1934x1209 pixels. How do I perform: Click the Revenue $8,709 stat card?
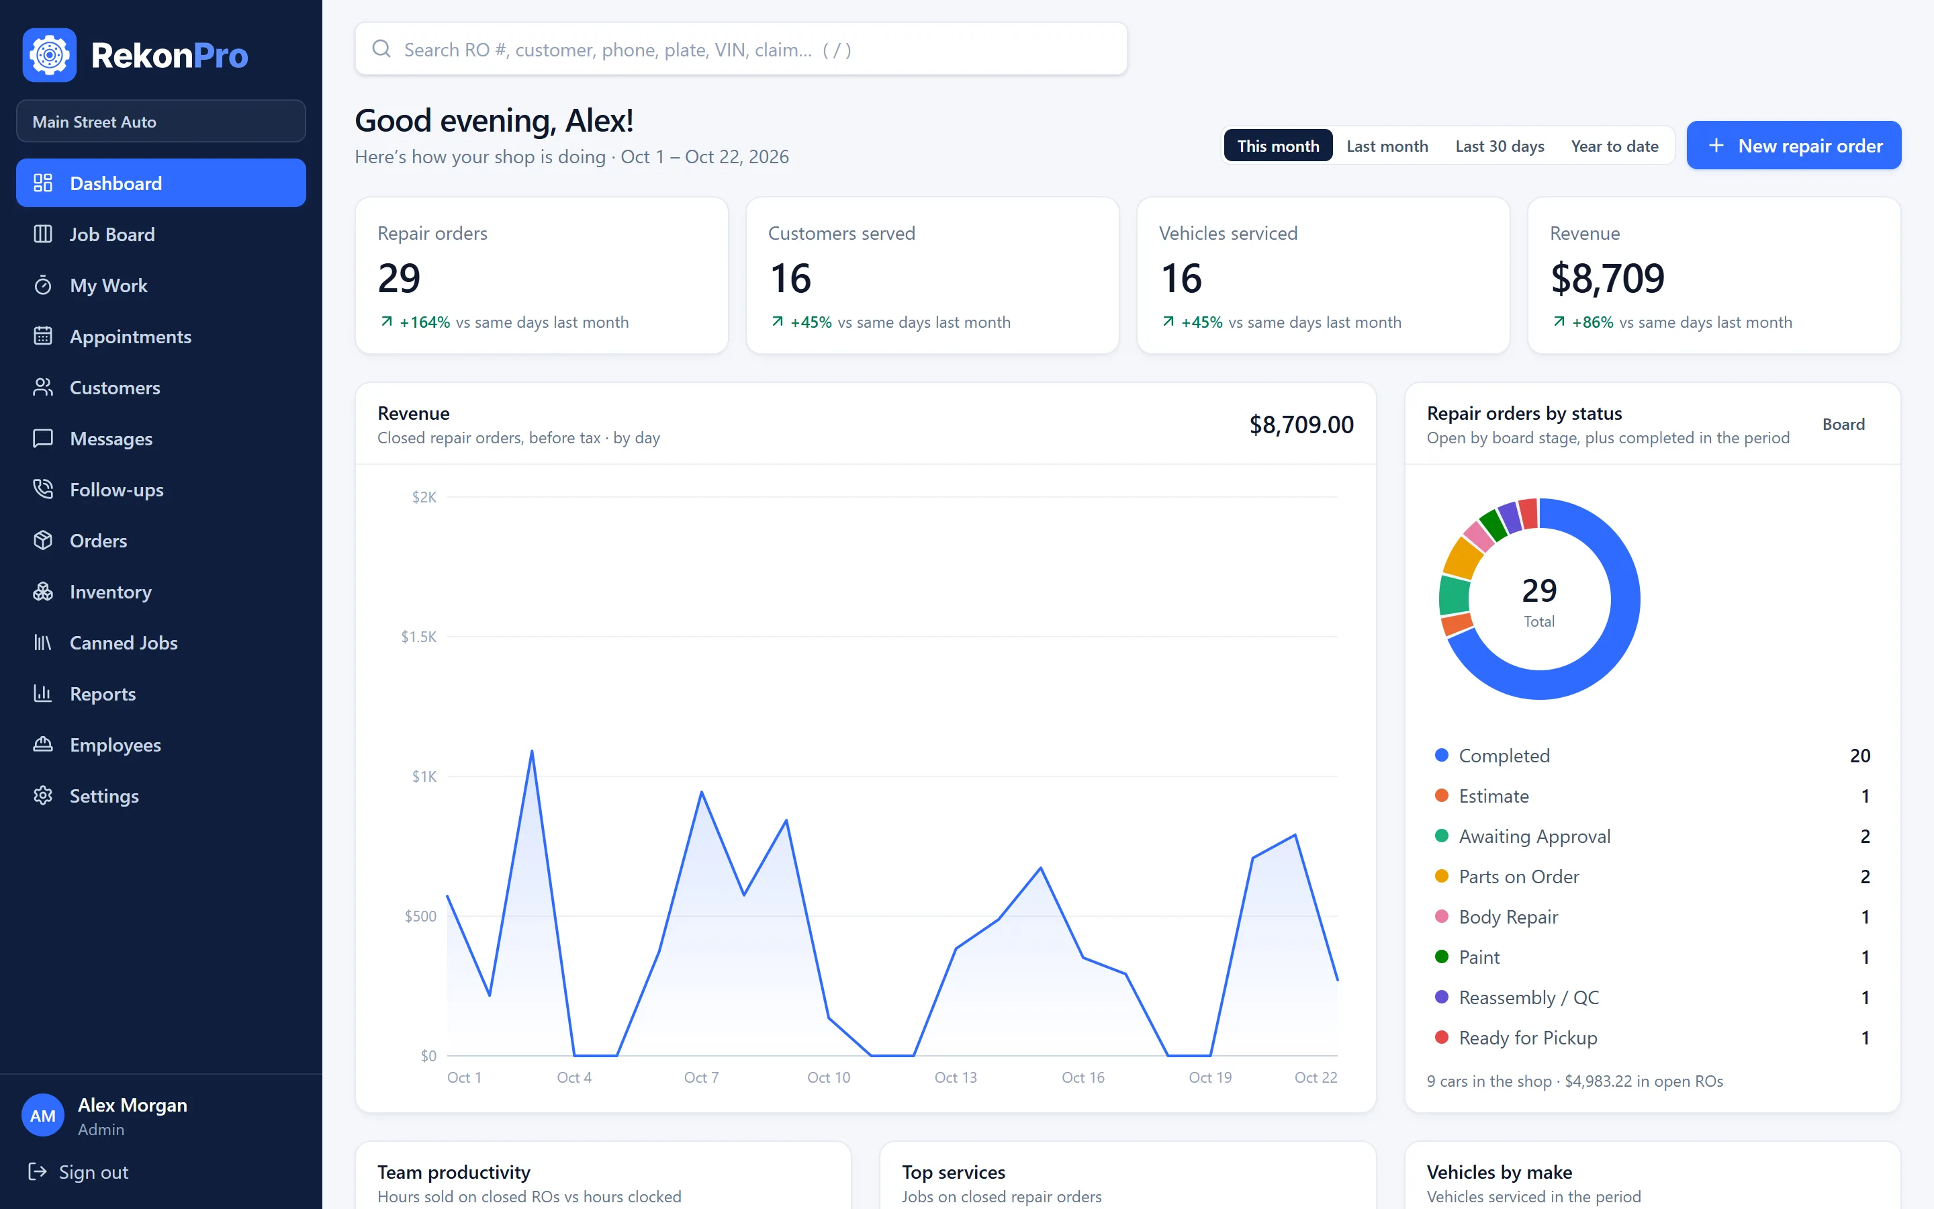click(x=1714, y=276)
